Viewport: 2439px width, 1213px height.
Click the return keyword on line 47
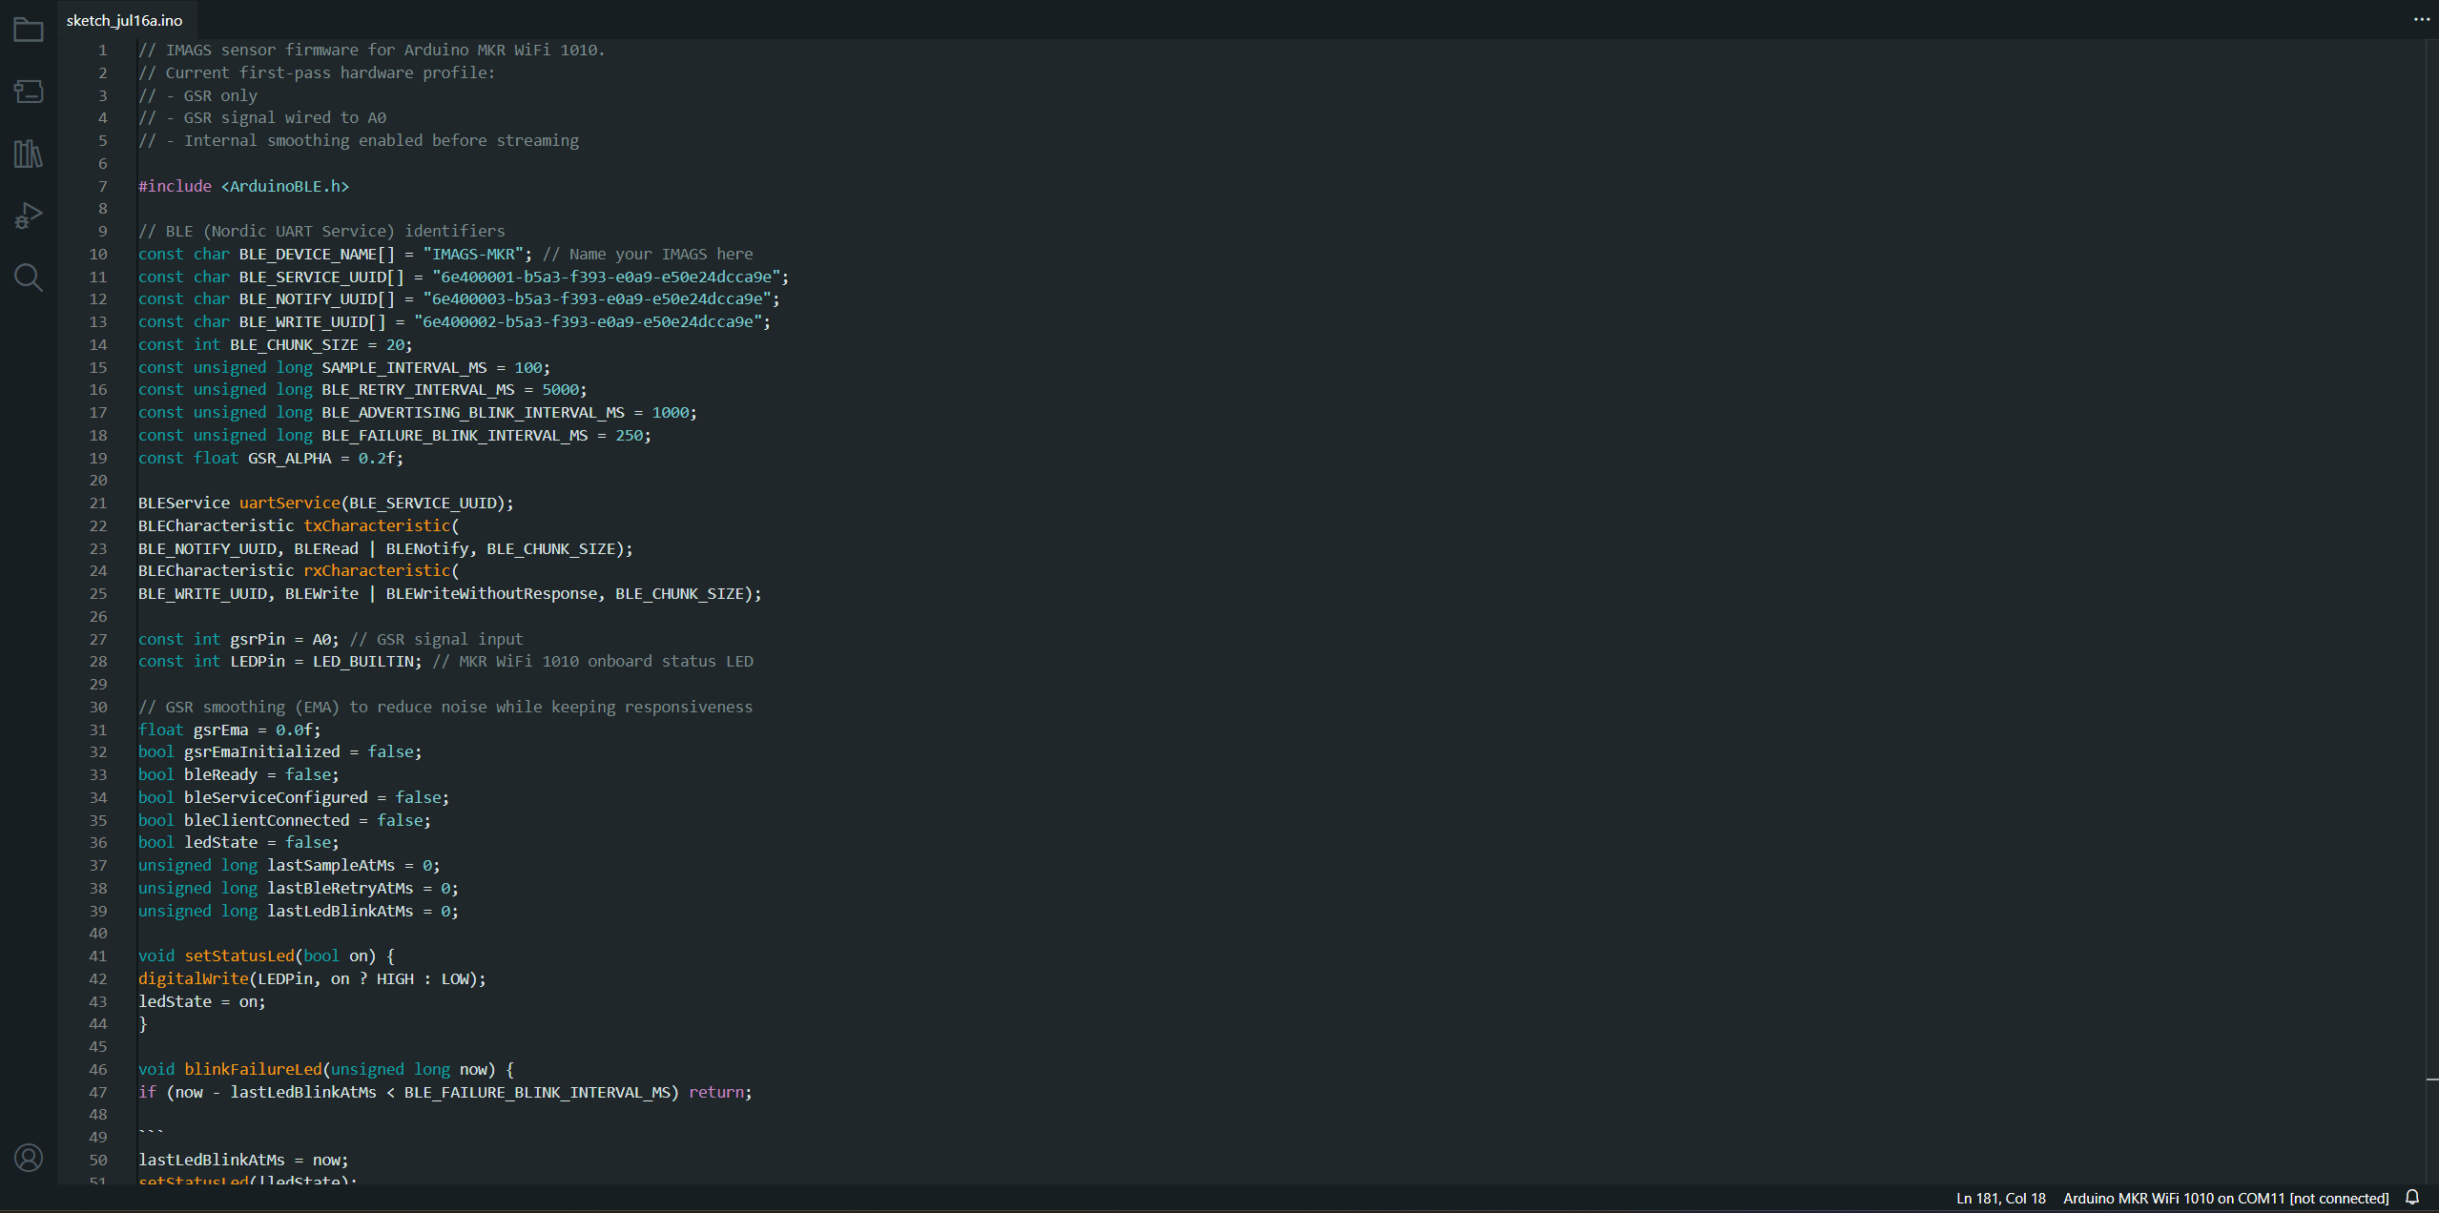click(716, 1092)
